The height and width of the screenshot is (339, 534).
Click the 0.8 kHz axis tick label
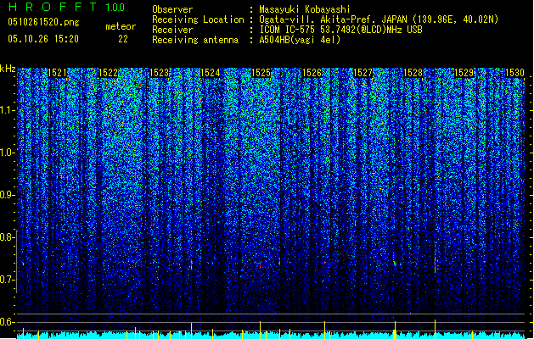coord(7,237)
